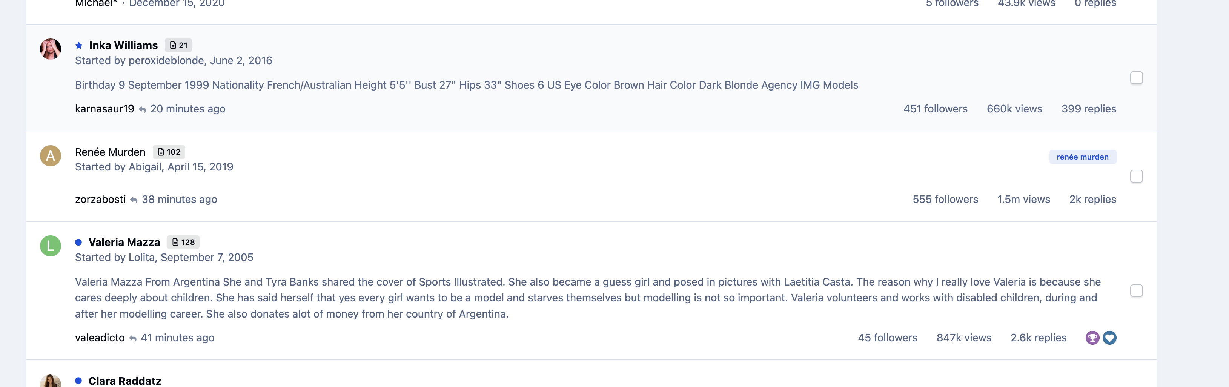The image size is (1229, 387).
Task: Open Inka Williams page count badge 21
Action: coord(178,45)
